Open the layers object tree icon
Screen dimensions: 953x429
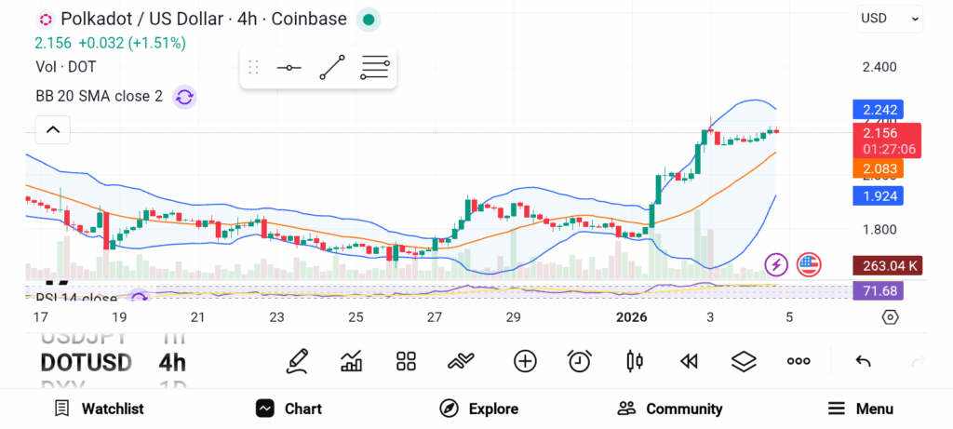coord(743,361)
